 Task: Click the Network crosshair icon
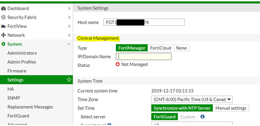(3, 35)
